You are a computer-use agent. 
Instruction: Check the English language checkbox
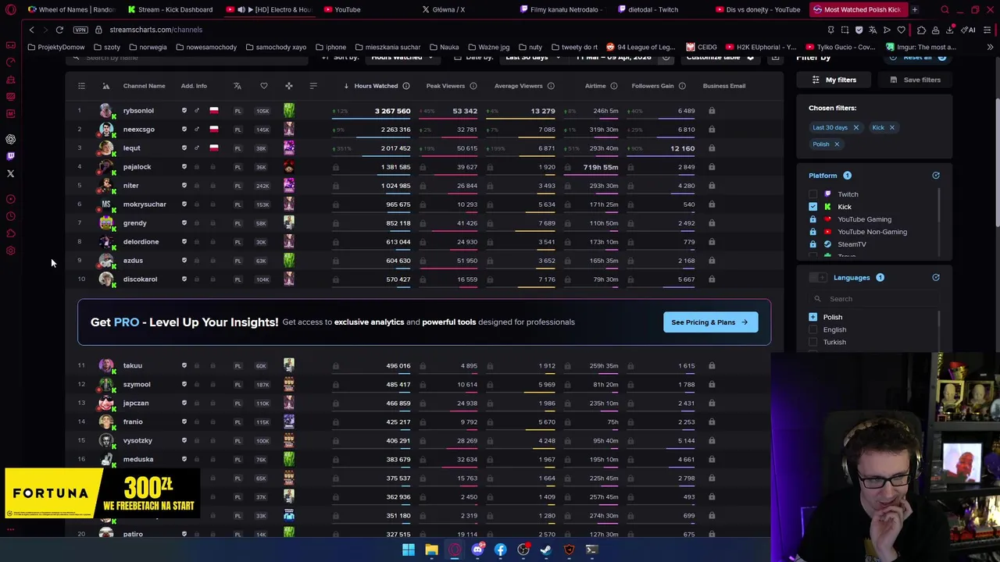[x=812, y=329]
